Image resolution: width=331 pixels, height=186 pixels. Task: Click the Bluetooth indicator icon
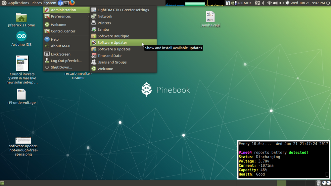263,3
